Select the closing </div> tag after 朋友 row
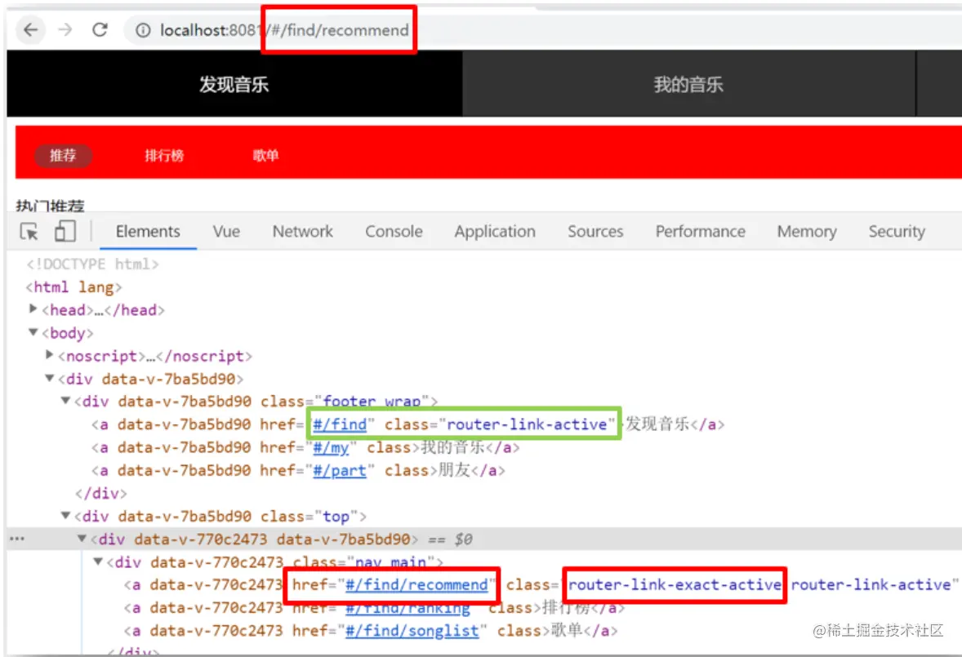962x657 pixels. click(x=101, y=494)
